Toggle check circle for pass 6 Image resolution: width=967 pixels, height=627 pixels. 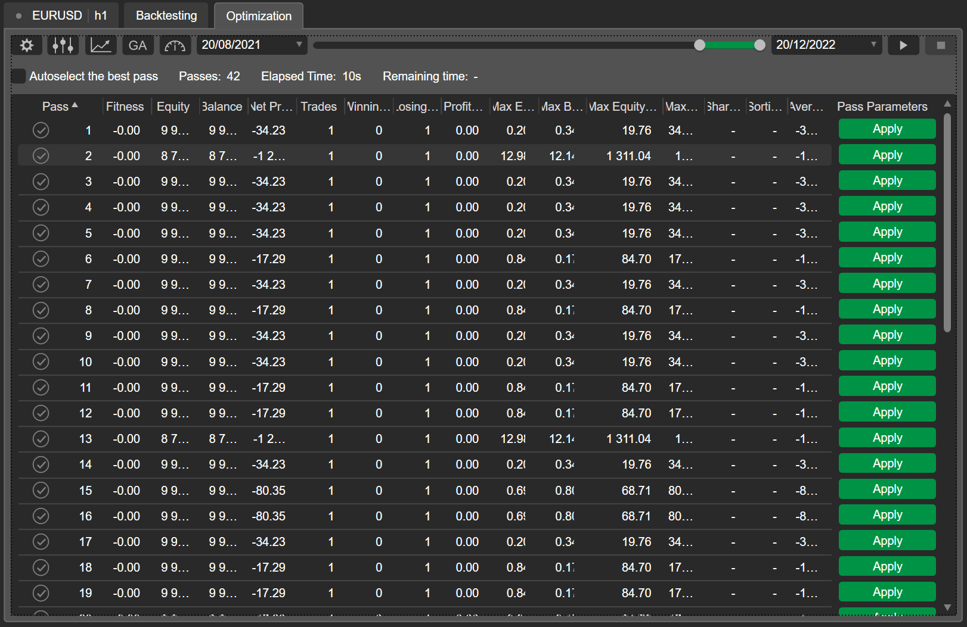[x=41, y=258]
